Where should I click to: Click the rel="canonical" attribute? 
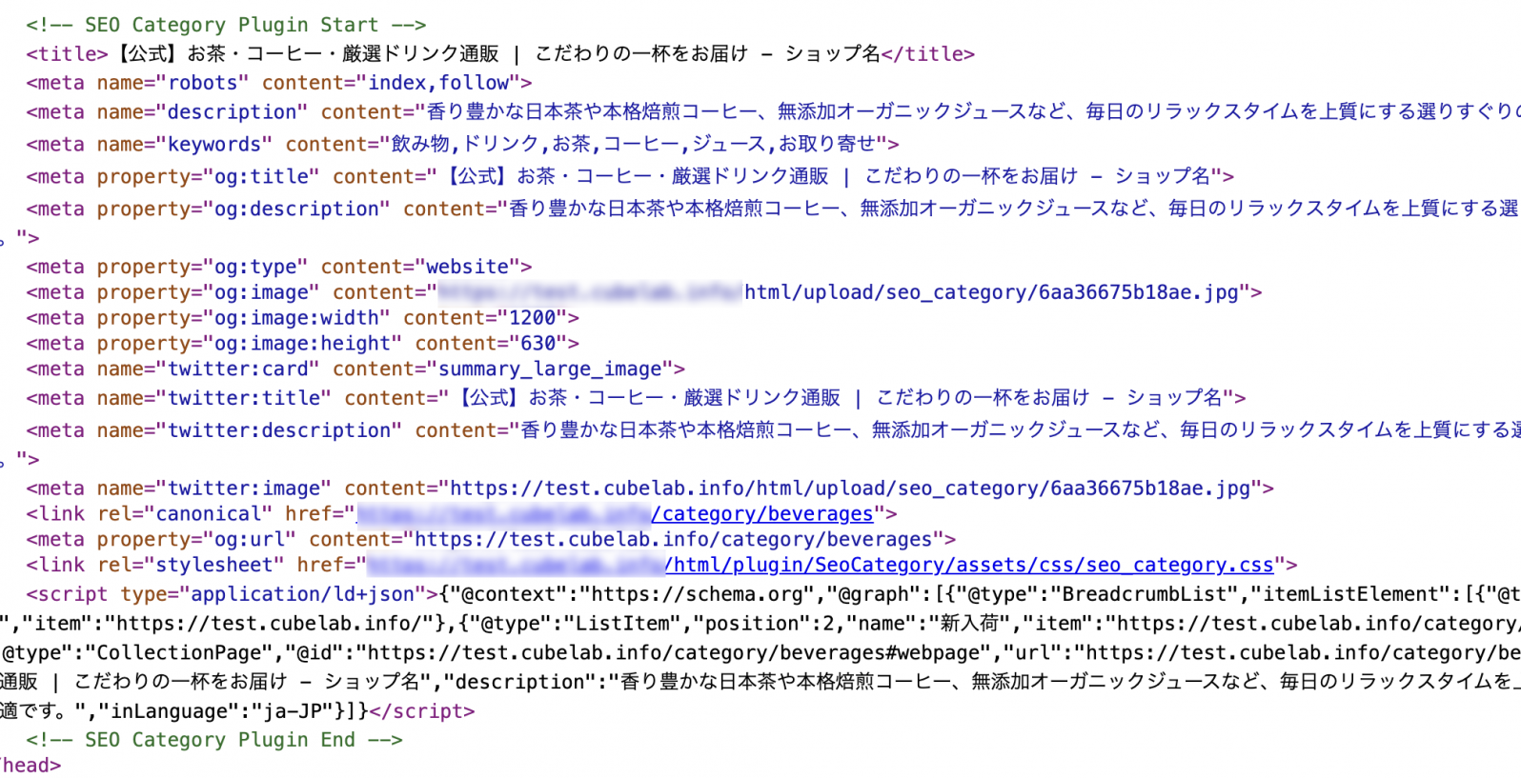[185, 514]
